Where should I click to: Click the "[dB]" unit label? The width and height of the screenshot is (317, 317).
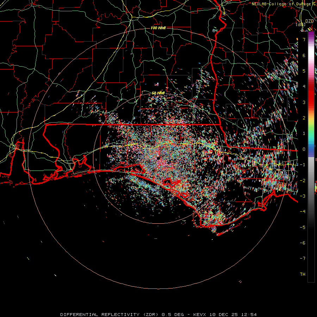tap(301, 24)
